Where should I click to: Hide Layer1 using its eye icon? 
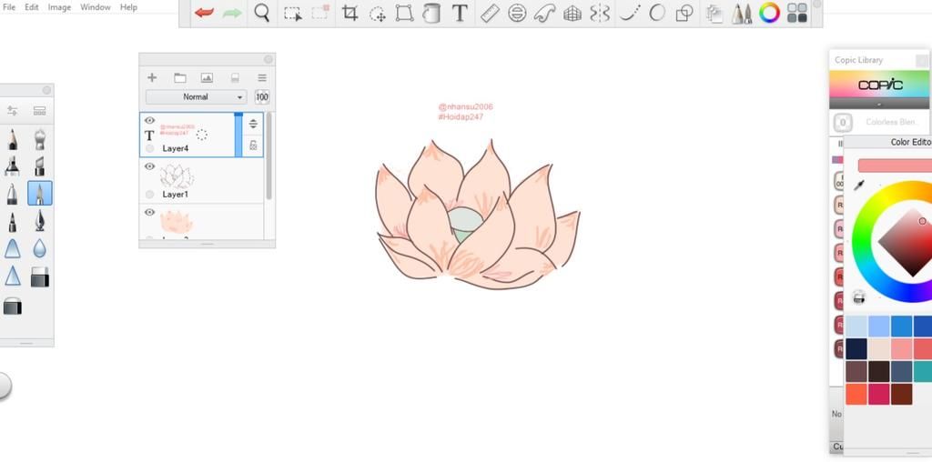tap(150, 166)
